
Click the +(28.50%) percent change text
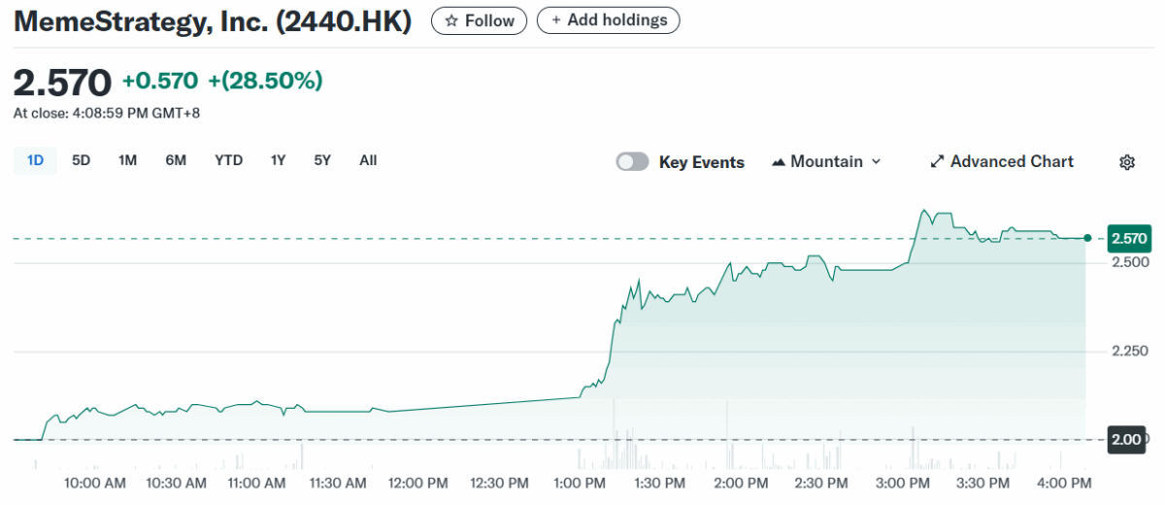(x=265, y=82)
